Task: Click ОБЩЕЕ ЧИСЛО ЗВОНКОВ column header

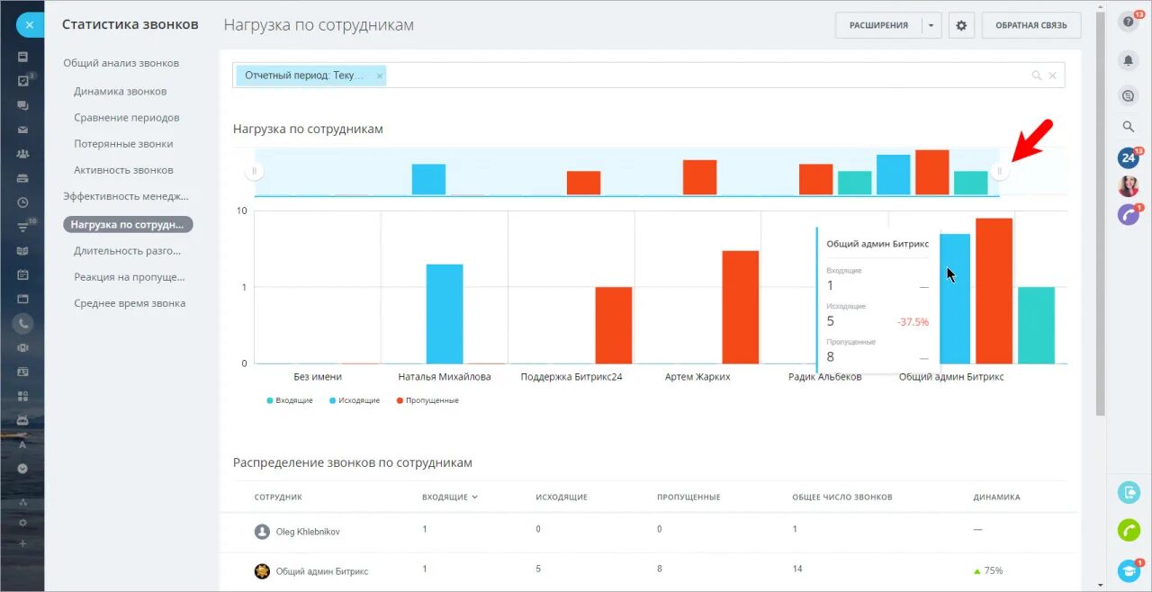Action: 842,497
